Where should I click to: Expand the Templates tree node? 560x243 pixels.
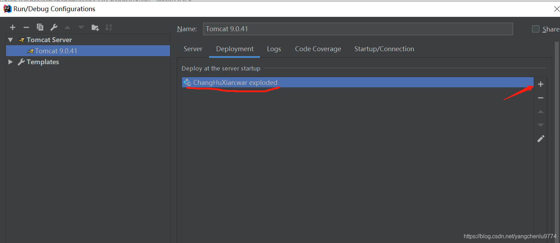click(11, 62)
